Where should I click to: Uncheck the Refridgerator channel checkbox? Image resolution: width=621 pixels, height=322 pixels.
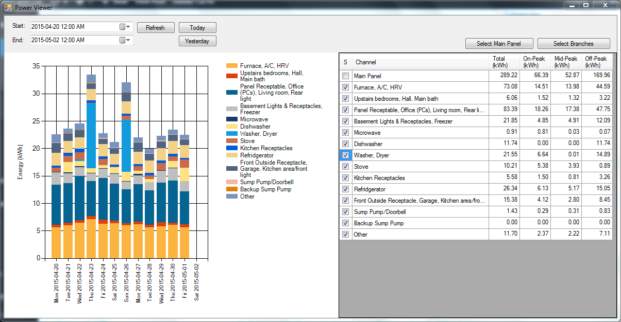(x=345, y=189)
